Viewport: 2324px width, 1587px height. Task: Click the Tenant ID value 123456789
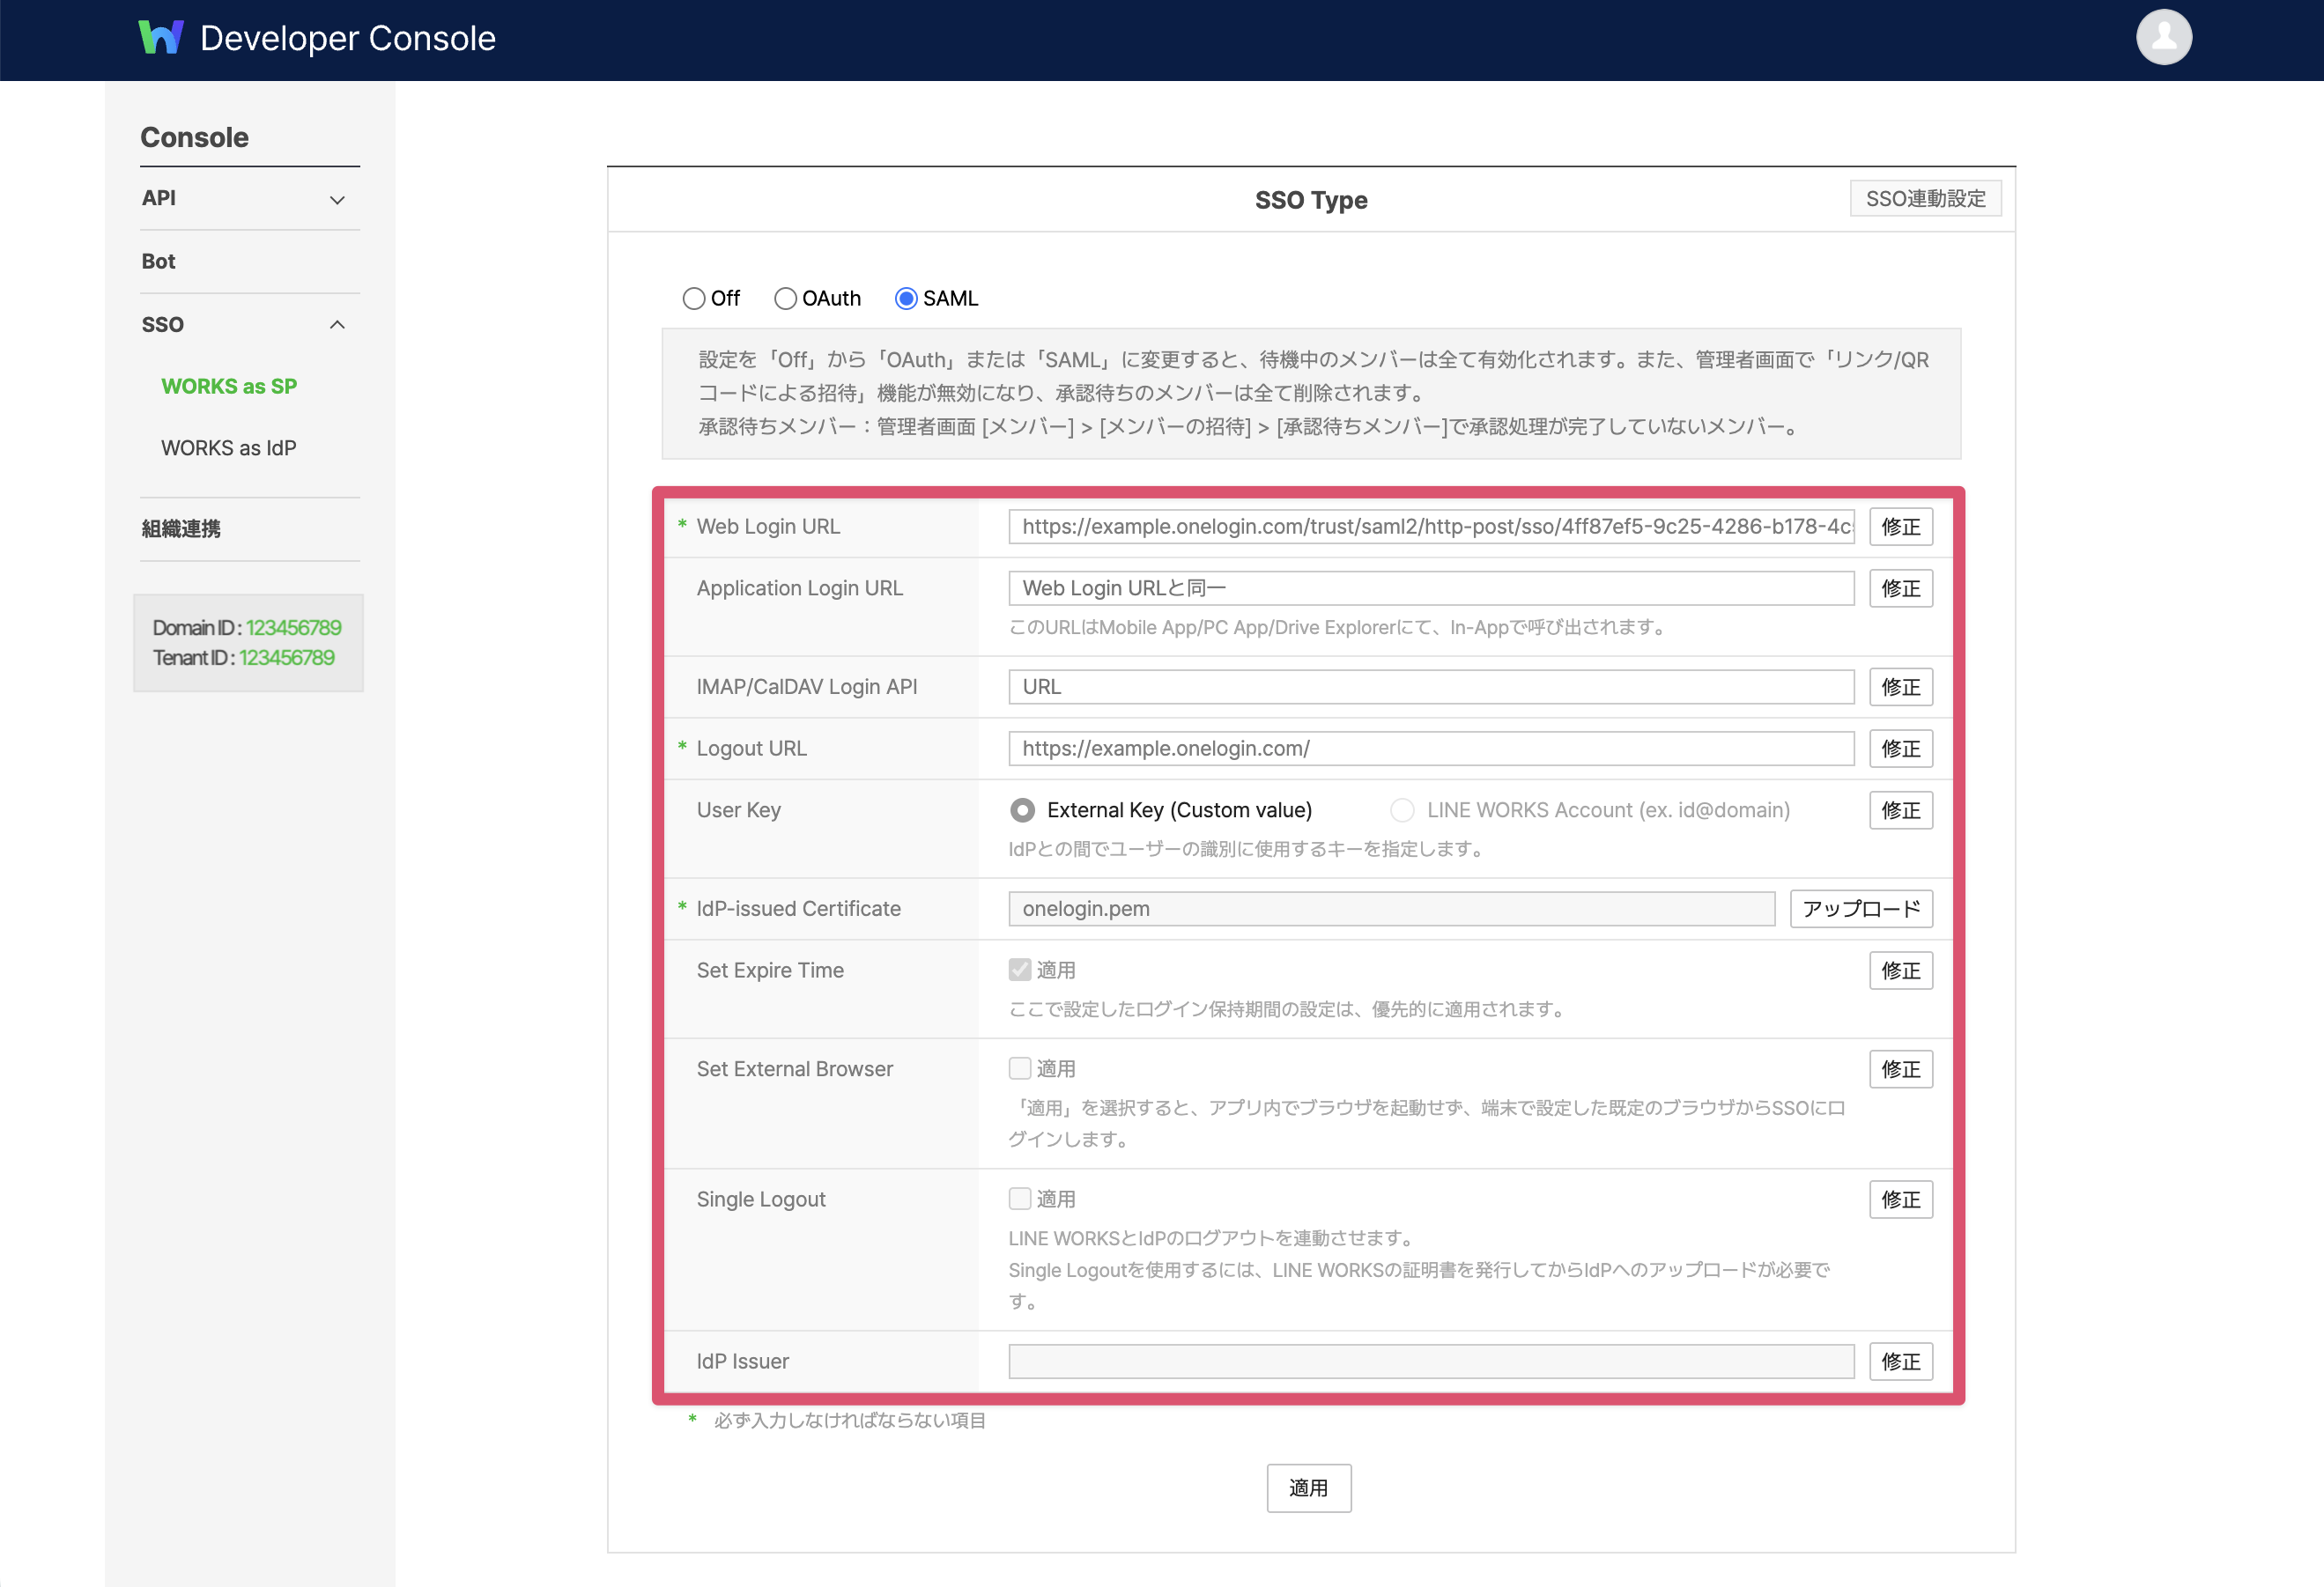click(x=287, y=658)
